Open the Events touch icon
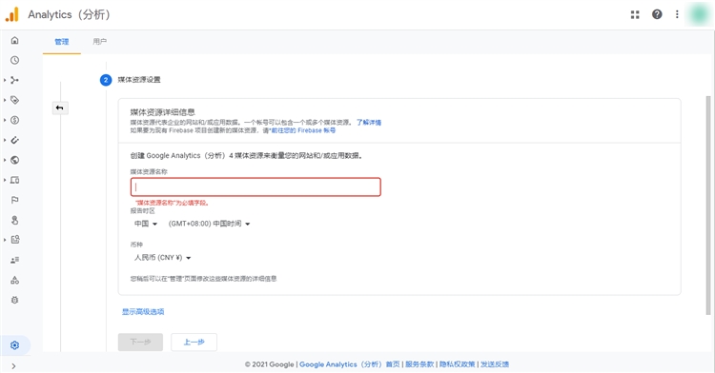 pos(14,220)
